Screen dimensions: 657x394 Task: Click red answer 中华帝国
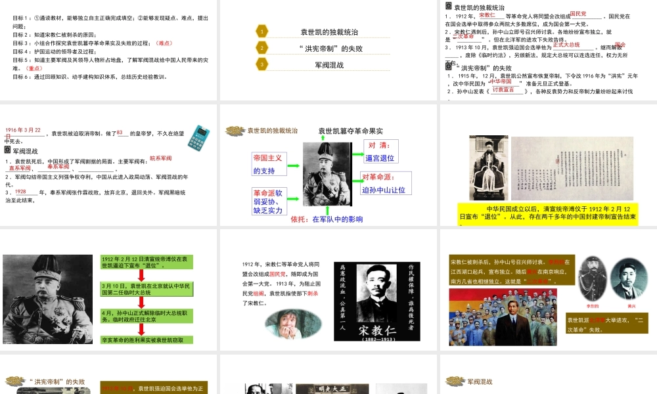pos(501,81)
